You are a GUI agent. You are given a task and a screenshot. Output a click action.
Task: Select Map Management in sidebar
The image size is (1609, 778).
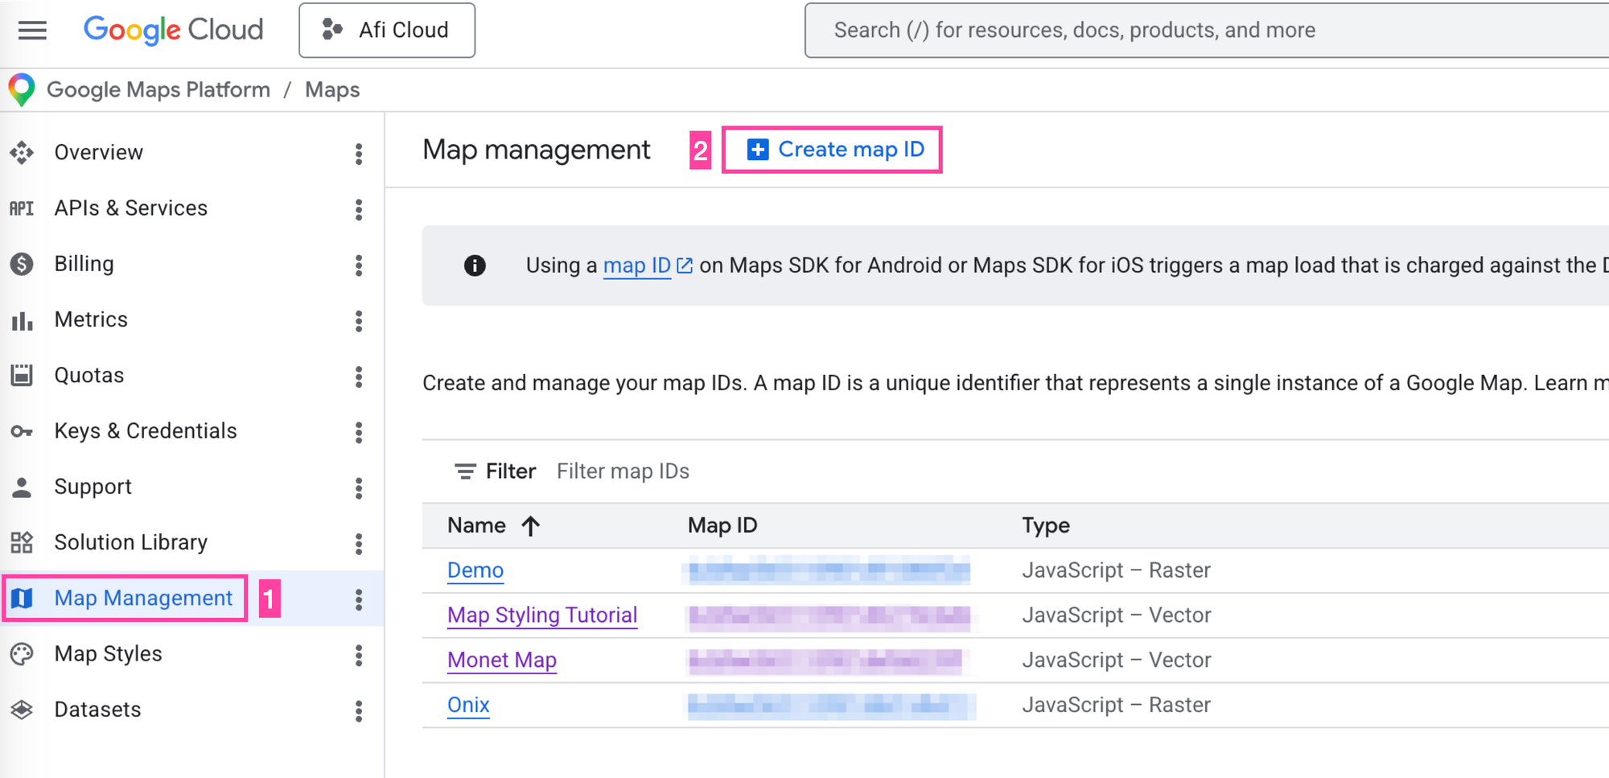[x=143, y=598]
